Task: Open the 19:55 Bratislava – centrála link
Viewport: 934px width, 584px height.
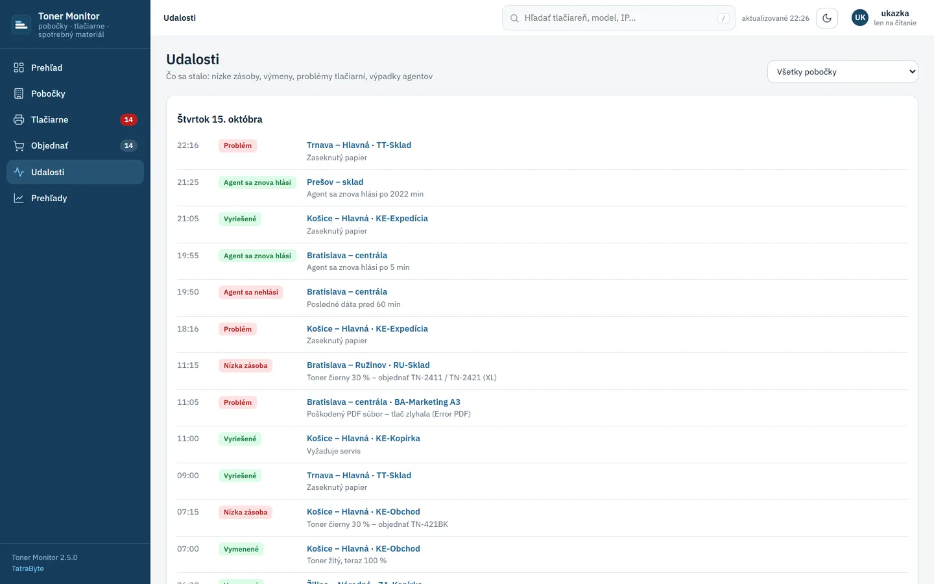Action: point(347,256)
